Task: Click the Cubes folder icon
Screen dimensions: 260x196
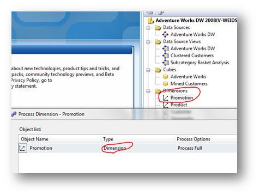Action: click(158, 70)
